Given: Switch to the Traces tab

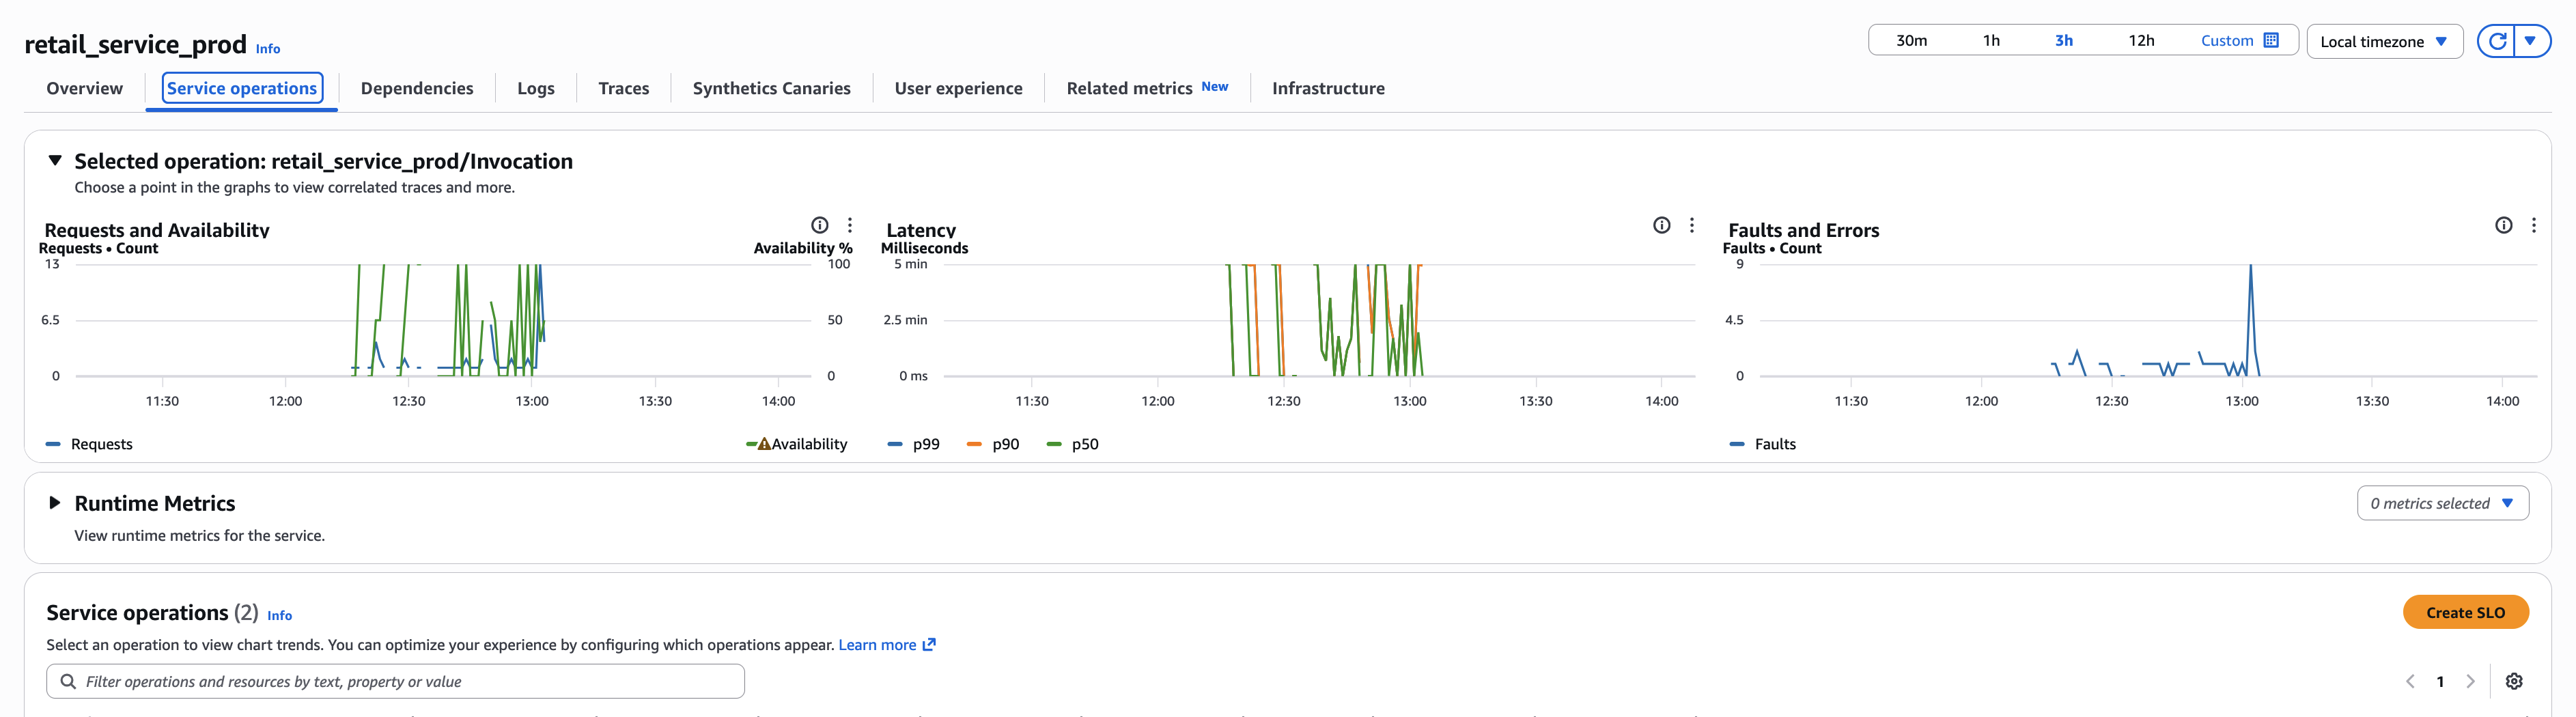Looking at the screenshot, I should (624, 88).
